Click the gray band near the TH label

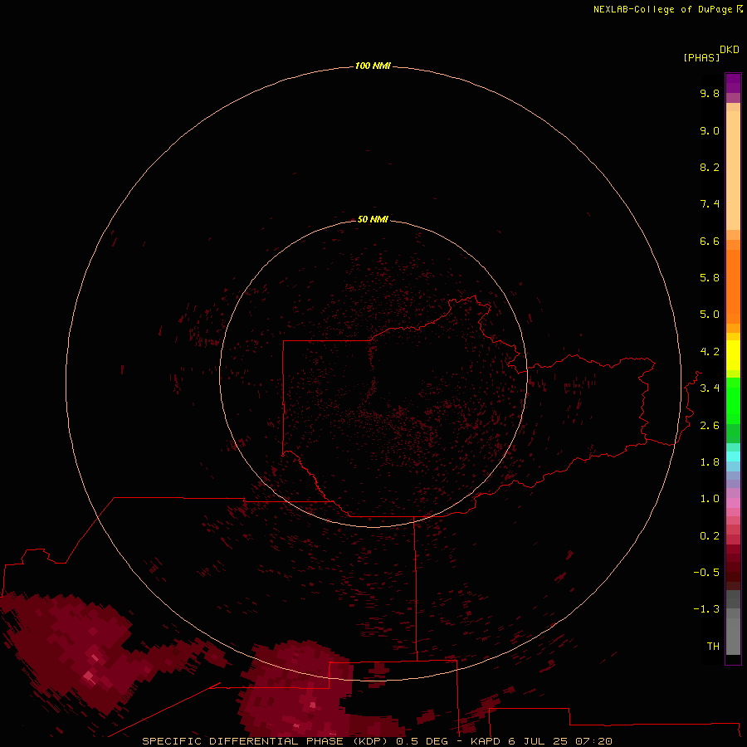tap(733, 636)
